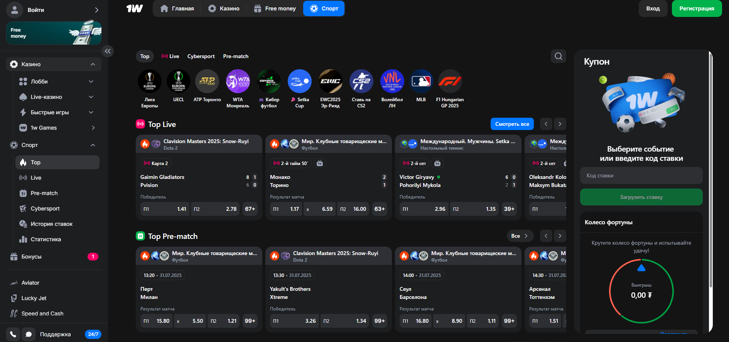The height and width of the screenshot is (342, 729).
Task: Click the phone call support icon
Action: tap(13, 334)
